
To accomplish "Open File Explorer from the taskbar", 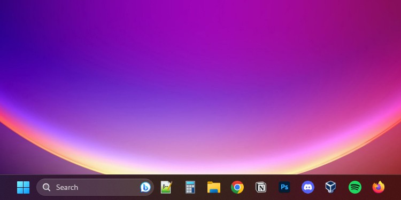I will (x=214, y=187).
